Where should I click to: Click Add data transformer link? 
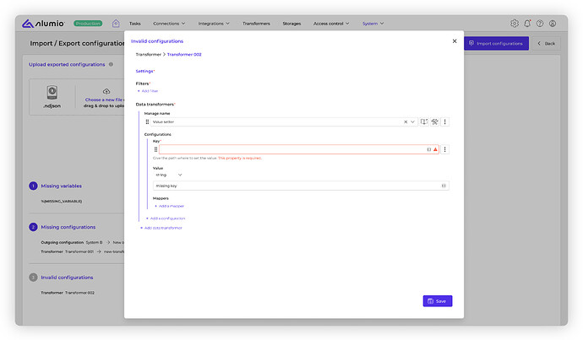(161, 228)
